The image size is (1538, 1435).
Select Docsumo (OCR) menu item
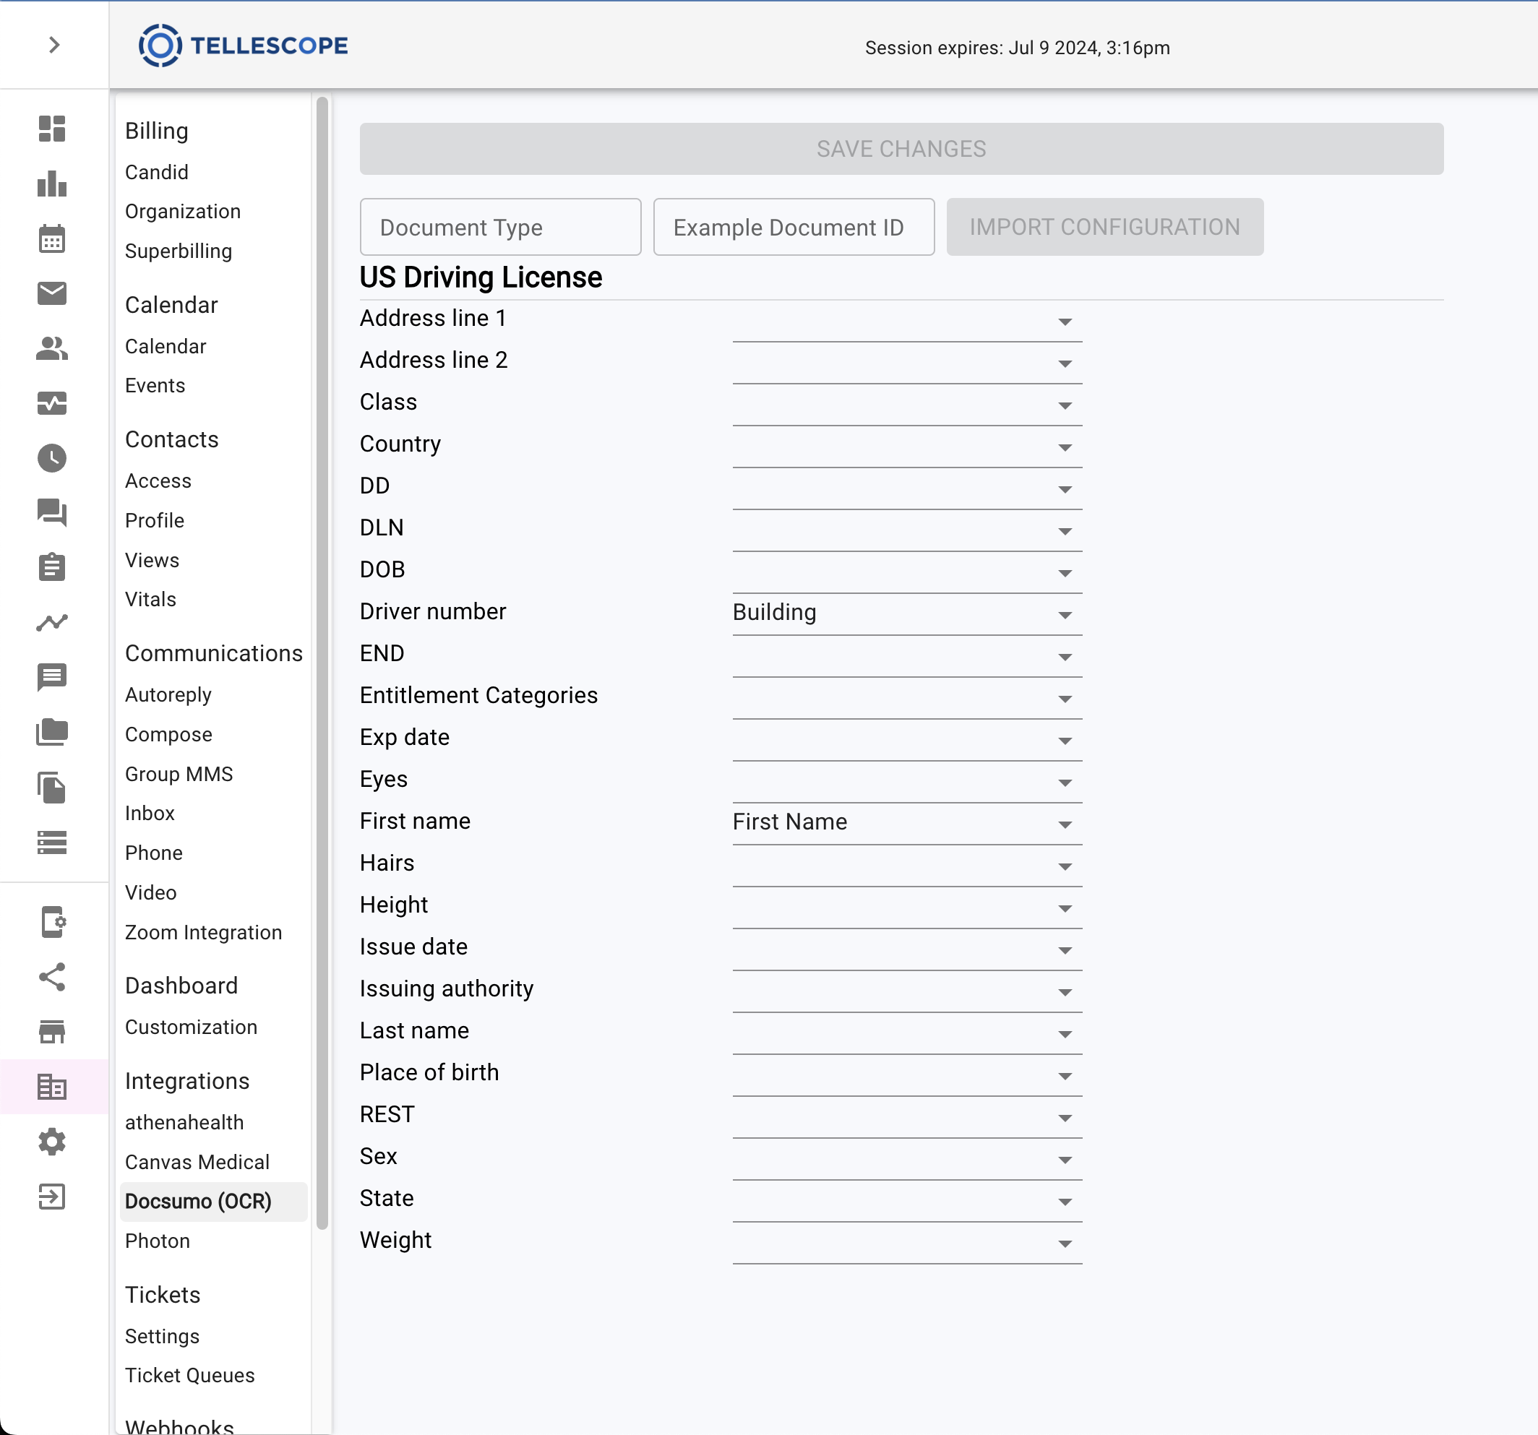[x=213, y=1202]
